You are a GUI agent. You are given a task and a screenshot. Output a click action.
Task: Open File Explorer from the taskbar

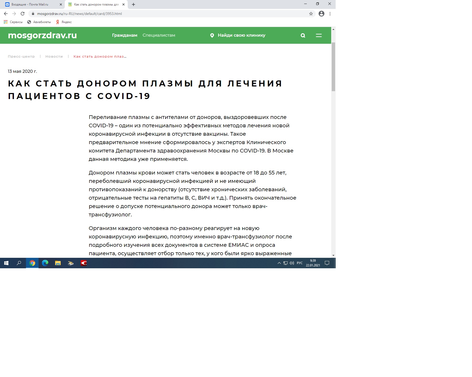point(58,263)
